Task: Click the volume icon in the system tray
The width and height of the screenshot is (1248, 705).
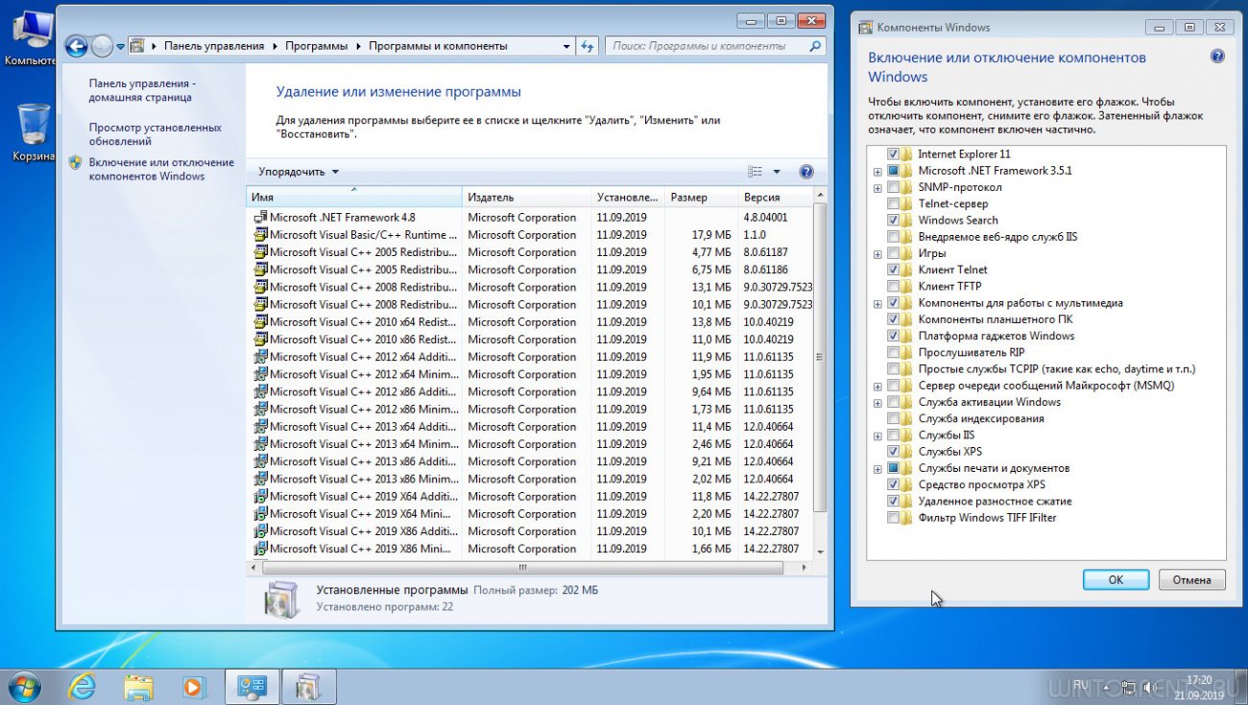Action: pos(1149,687)
